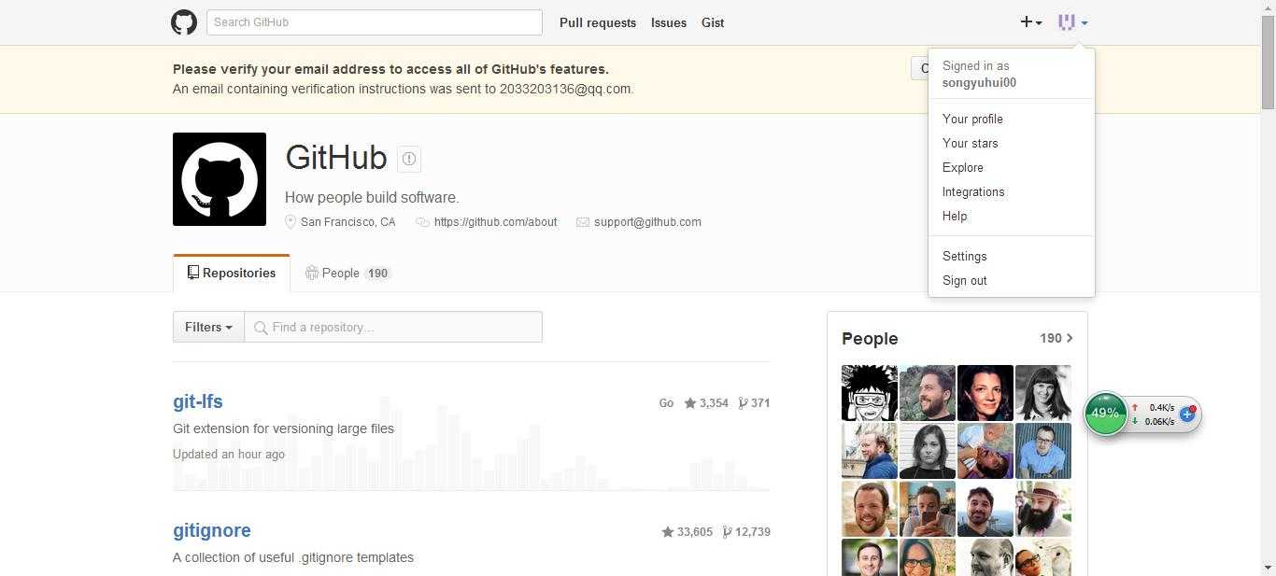Screen dimensions: 1276x576
Task: Click the 'Go' language label for git-lfs
Action: pyautogui.click(x=666, y=403)
